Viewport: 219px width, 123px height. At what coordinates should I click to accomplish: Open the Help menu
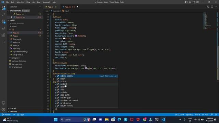tap(54, 2)
